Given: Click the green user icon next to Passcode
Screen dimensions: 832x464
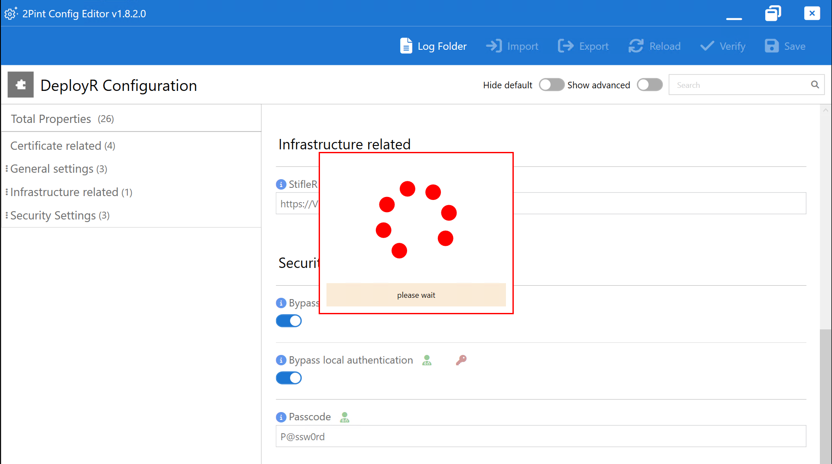Looking at the screenshot, I should [345, 417].
